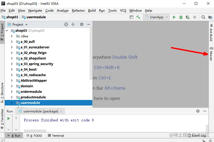214x142 pixels.
Task: Open the Help menu
Action: coord(148,11)
